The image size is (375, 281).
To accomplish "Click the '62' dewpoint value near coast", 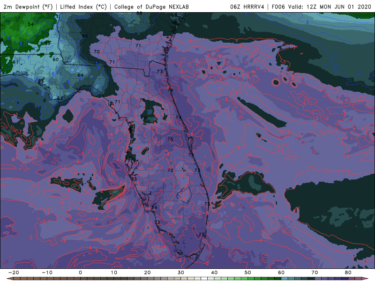I will [x=60, y=98].
